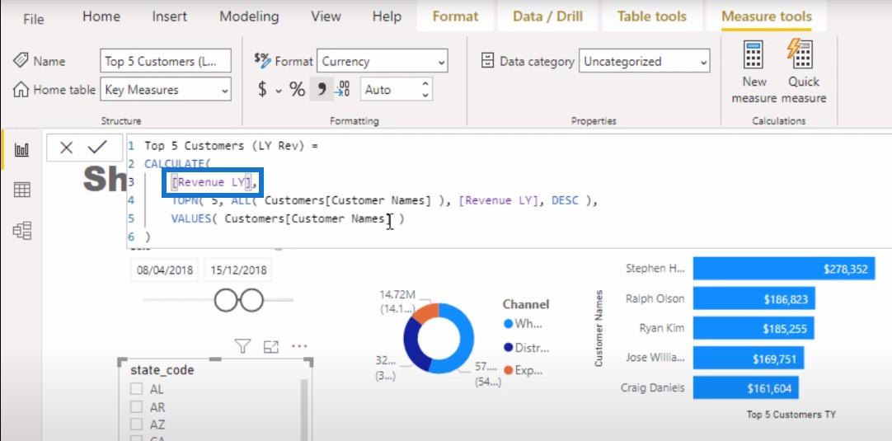
Task: Toggle thousands separator comma
Action: (x=322, y=89)
